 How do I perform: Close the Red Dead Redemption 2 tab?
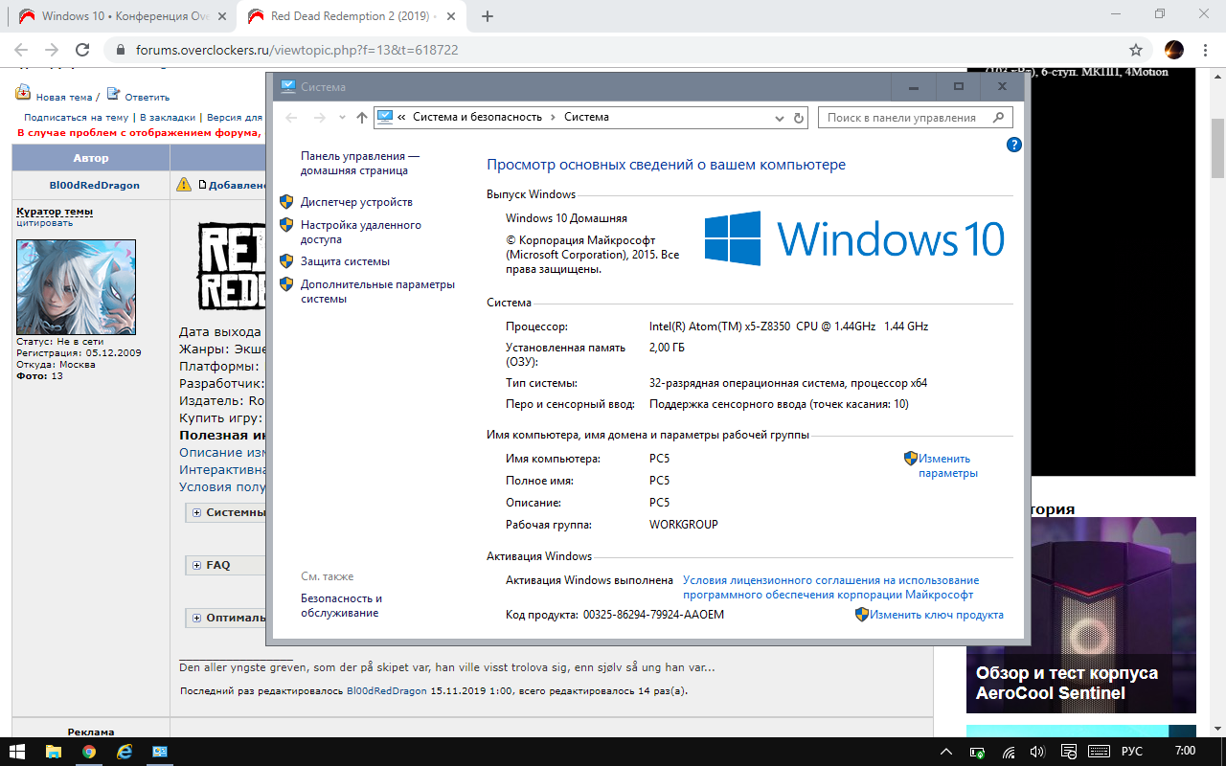pyautogui.click(x=453, y=16)
